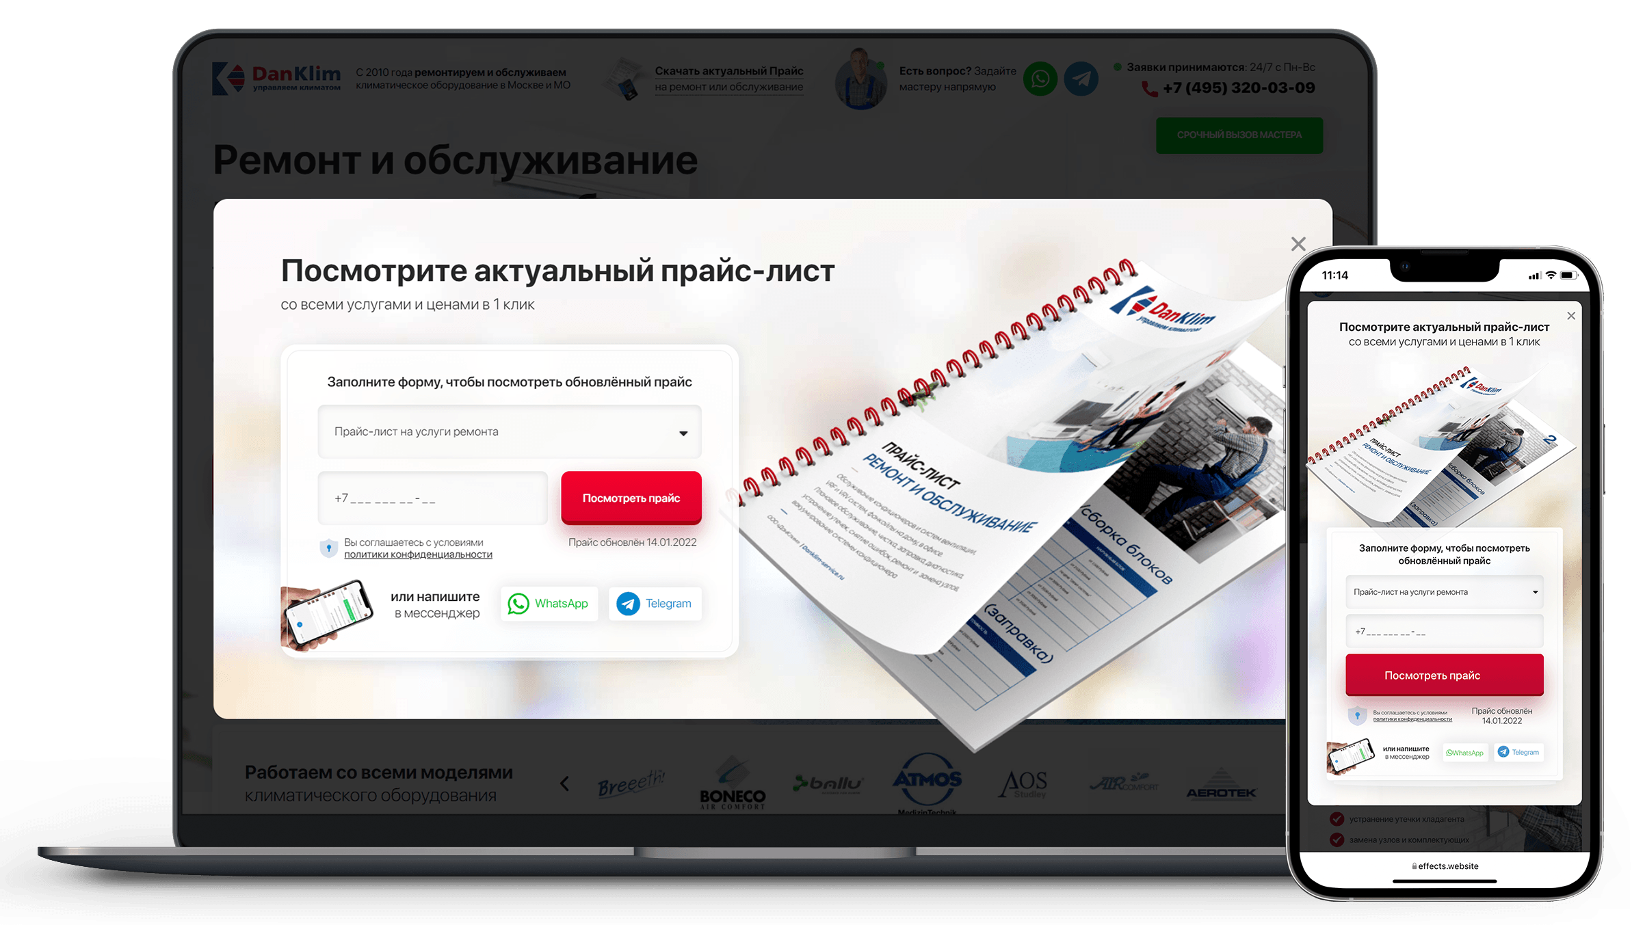The height and width of the screenshot is (925, 1645).
Task: Click the phone number field input
Action: (x=433, y=497)
